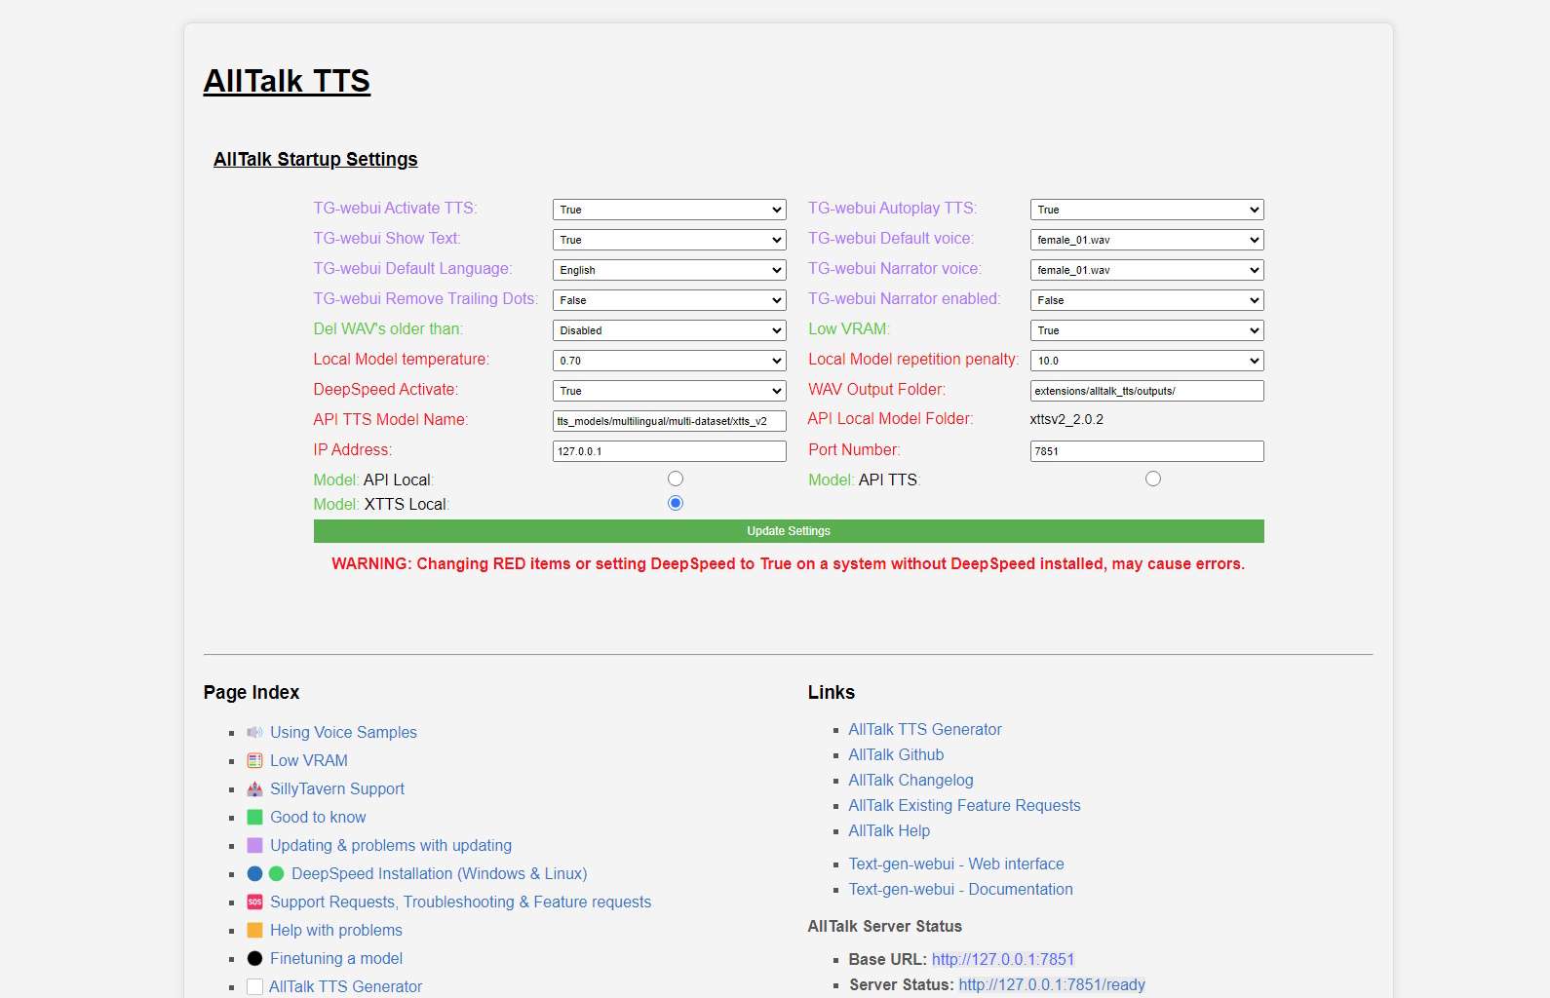Click the green square beside Good to know

coord(254,817)
